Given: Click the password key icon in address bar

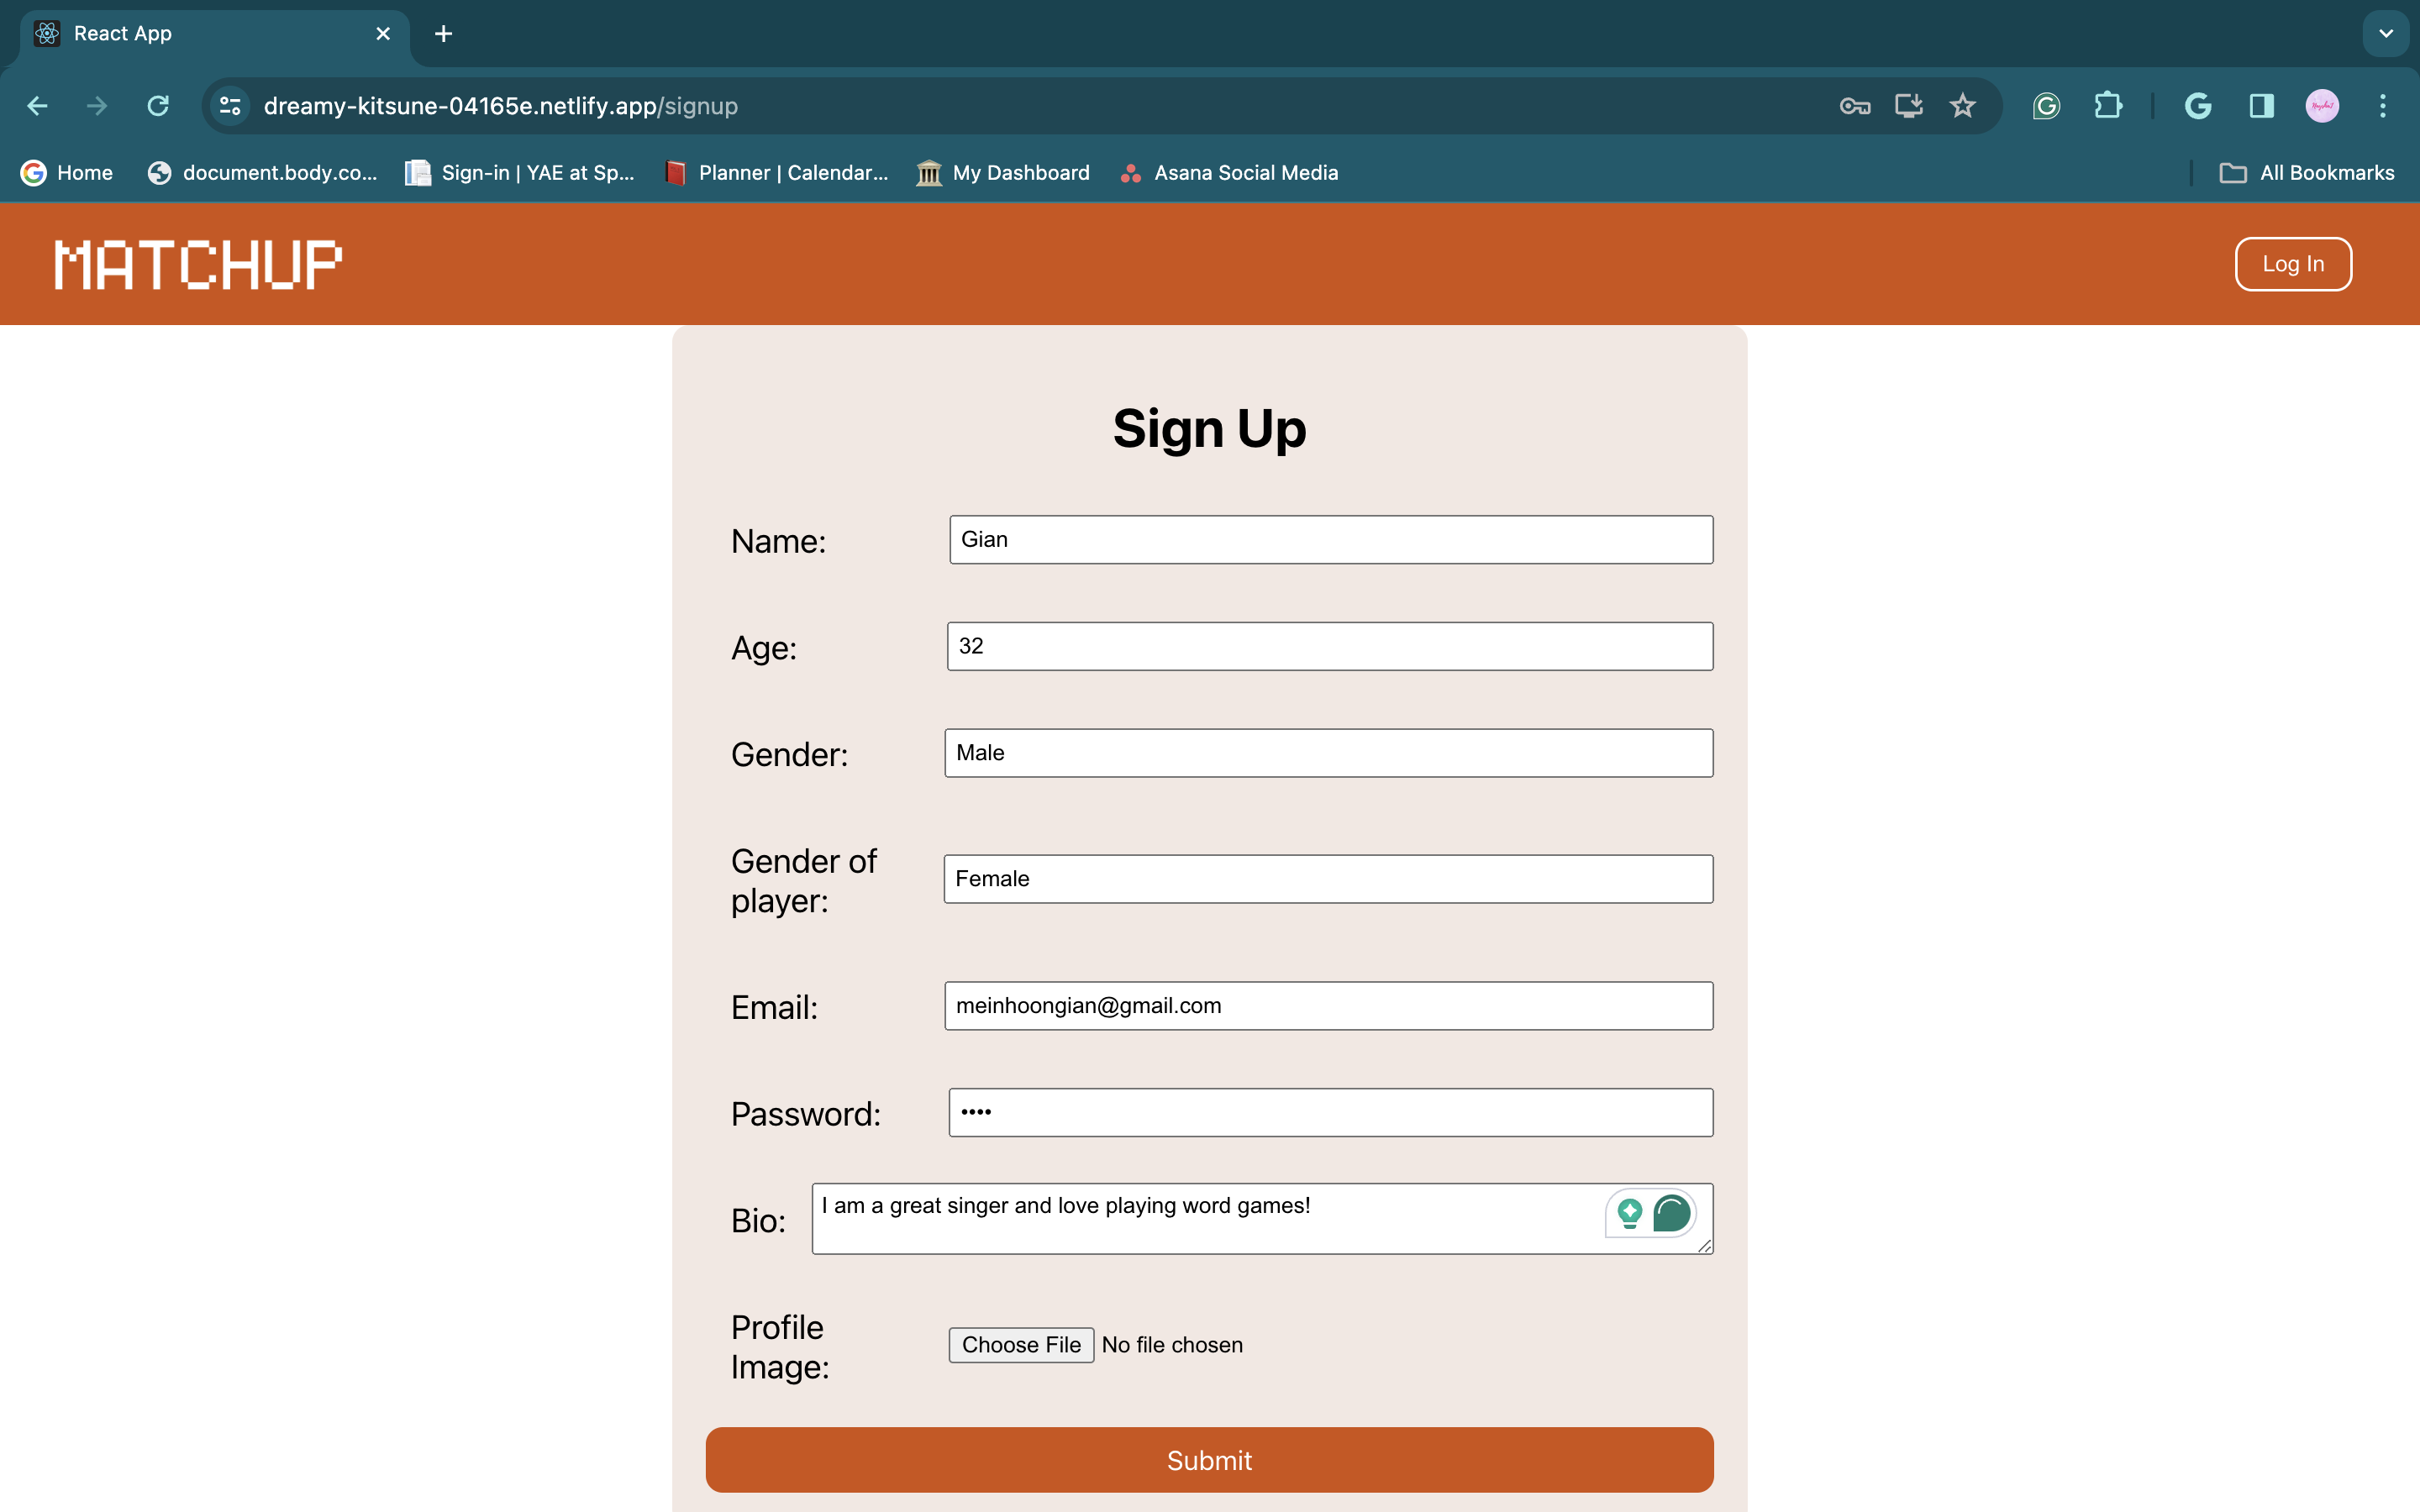Looking at the screenshot, I should (1854, 106).
